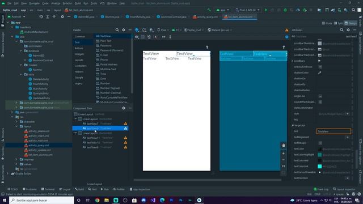The image size is (363, 204).
Task: Click the textColorHighlight color swatch
Action: pyautogui.click(x=320, y=155)
